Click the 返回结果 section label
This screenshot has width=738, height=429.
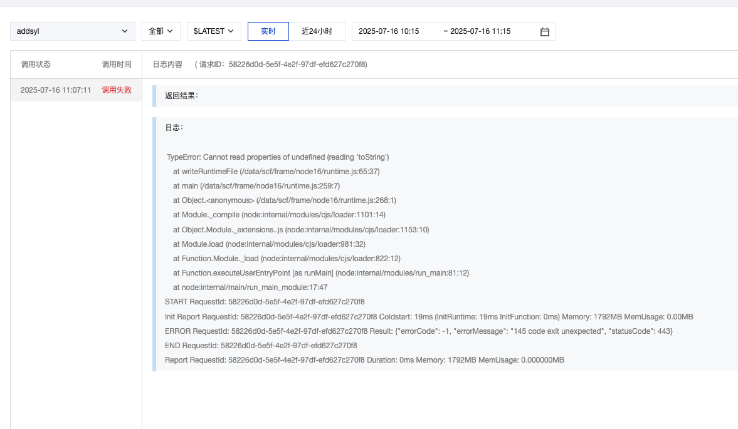tap(182, 96)
